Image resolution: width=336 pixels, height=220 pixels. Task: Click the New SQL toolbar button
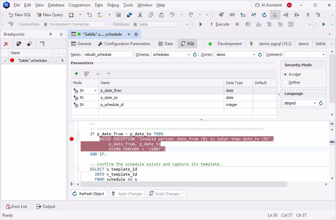point(20,15)
